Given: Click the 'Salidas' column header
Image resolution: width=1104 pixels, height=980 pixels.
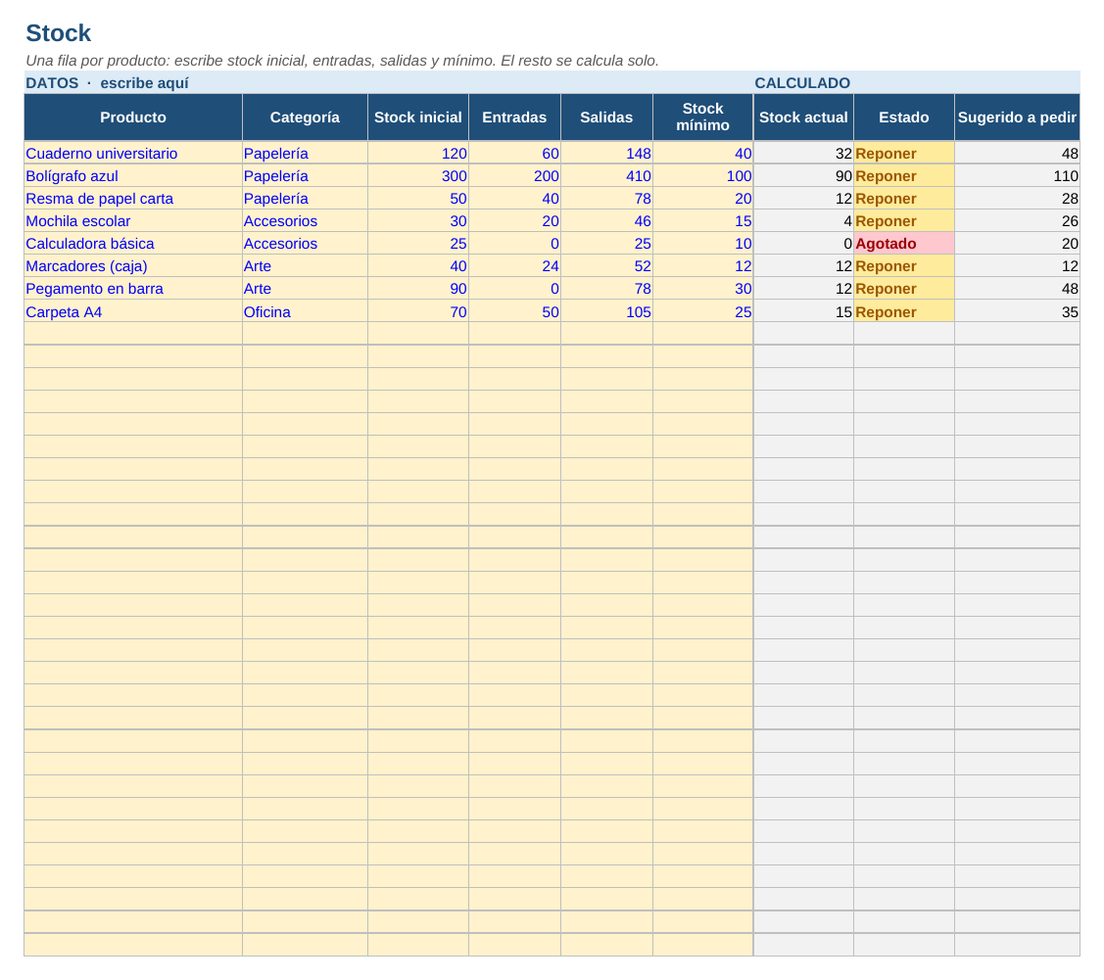Looking at the screenshot, I should [x=607, y=117].
